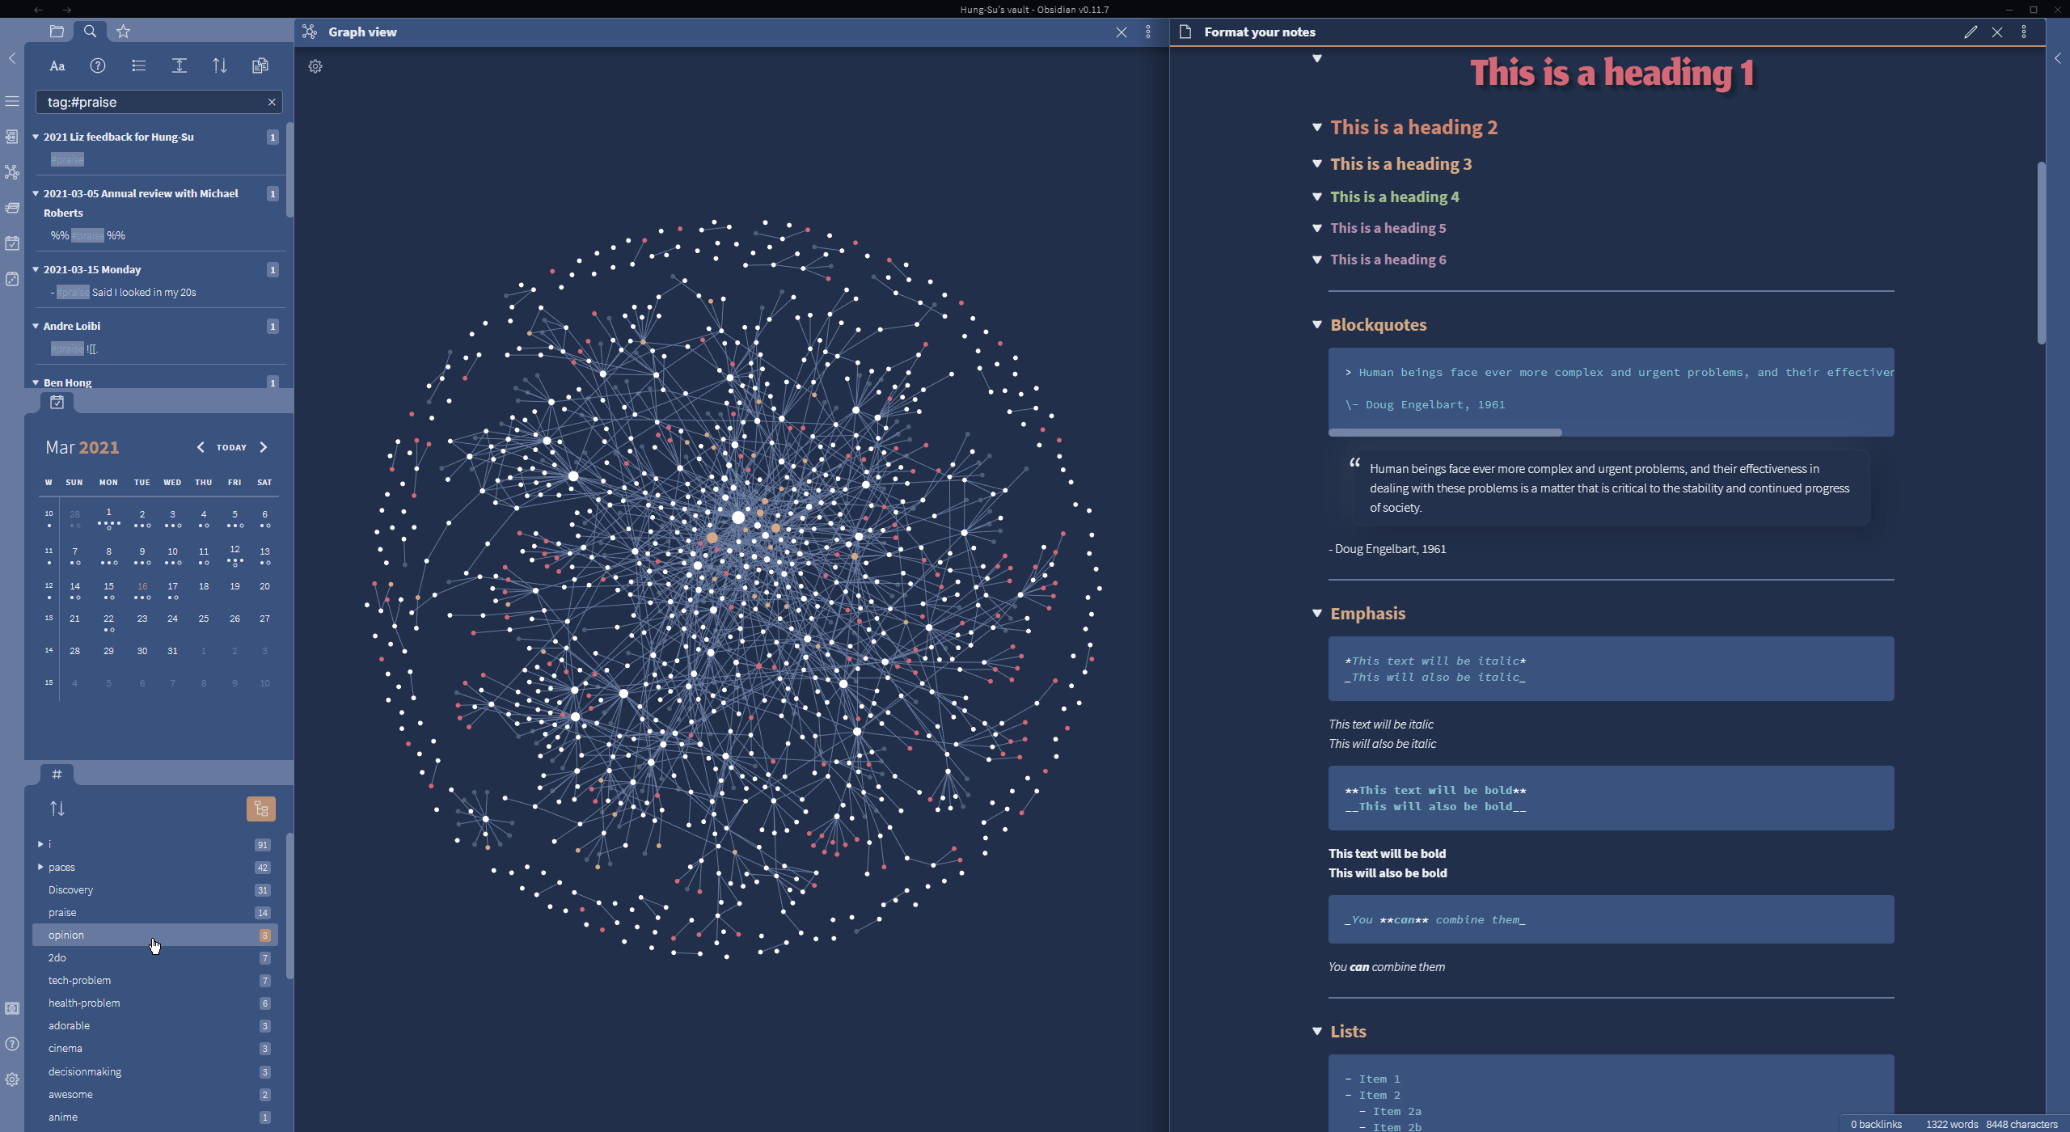
Task: Expand the 'Lists' section disclosure triangle
Action: (x=1316, y=1030)
